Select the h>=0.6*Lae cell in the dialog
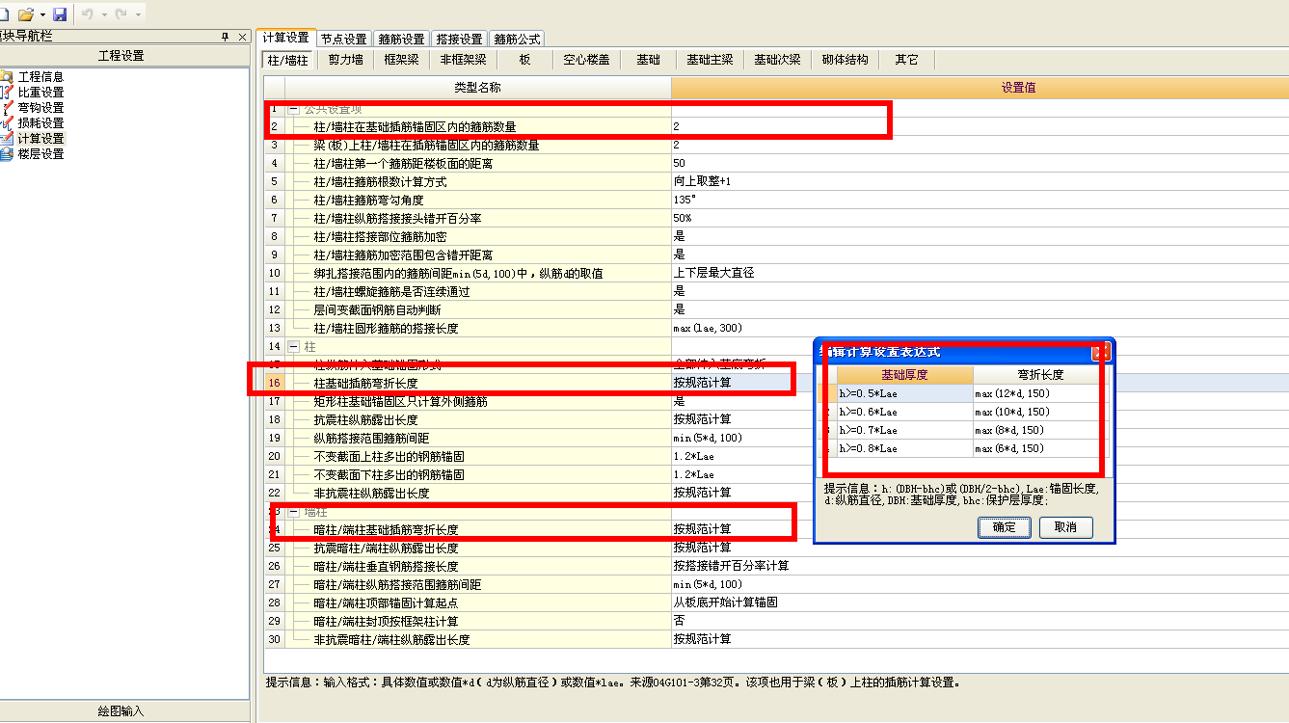The image size is (1289, 723). [904, 412]
